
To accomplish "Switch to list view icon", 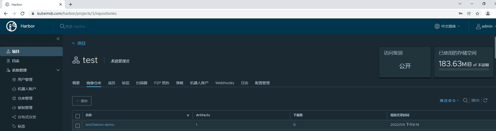I will click(x=478, y=100).
